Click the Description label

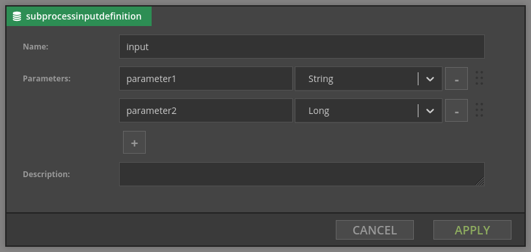point(46,175)
